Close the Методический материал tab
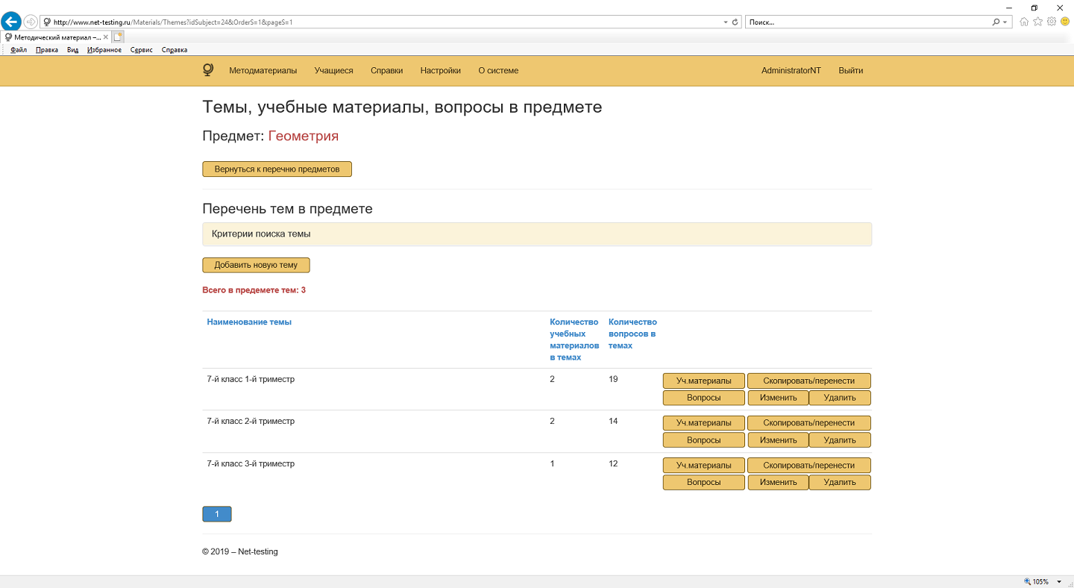The height and width of the screenshot is (588, 1074). point(106,37)
